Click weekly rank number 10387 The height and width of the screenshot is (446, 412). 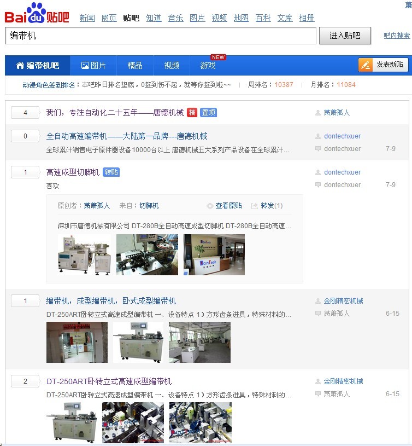[x=284, y=85]
